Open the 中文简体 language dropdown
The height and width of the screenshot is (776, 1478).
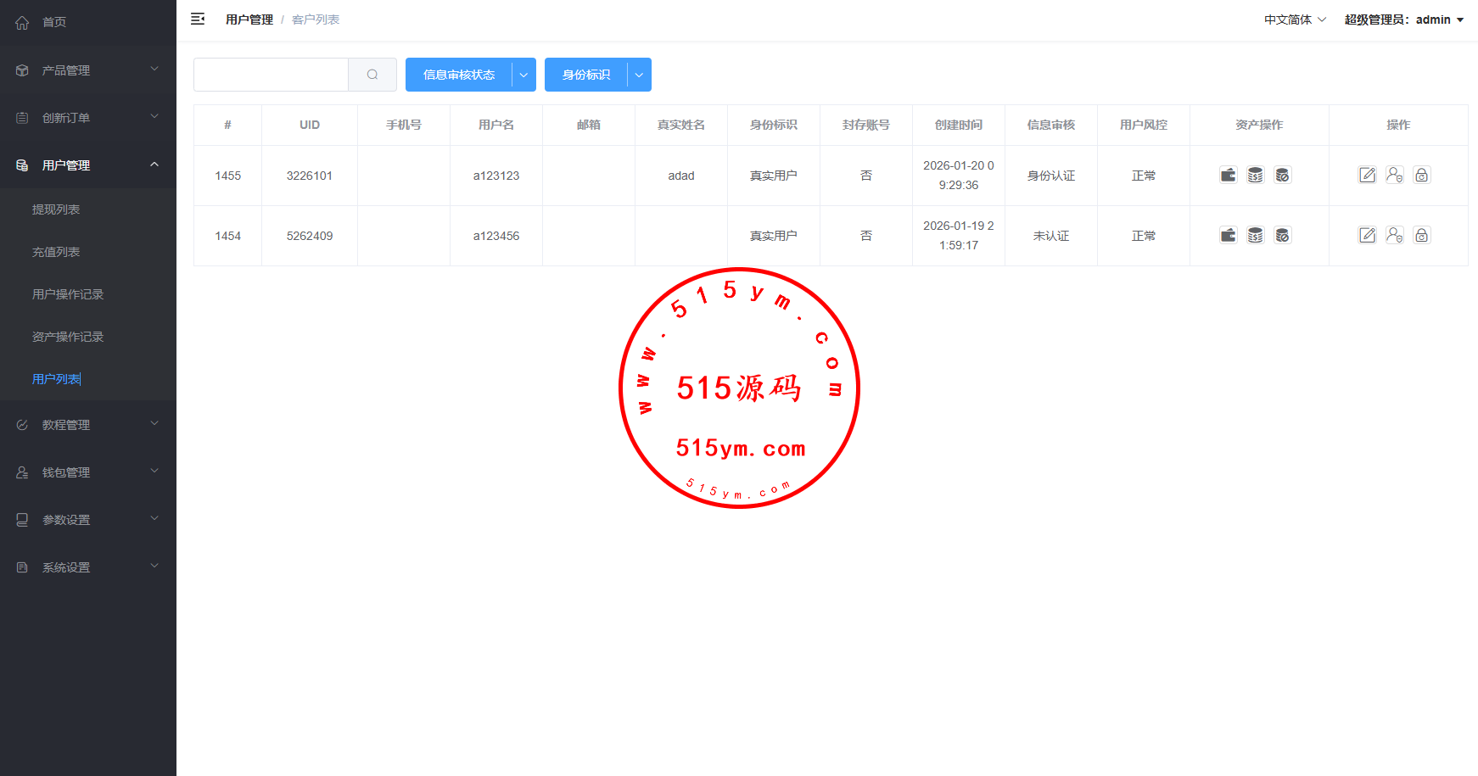(x=1295, y=20)
